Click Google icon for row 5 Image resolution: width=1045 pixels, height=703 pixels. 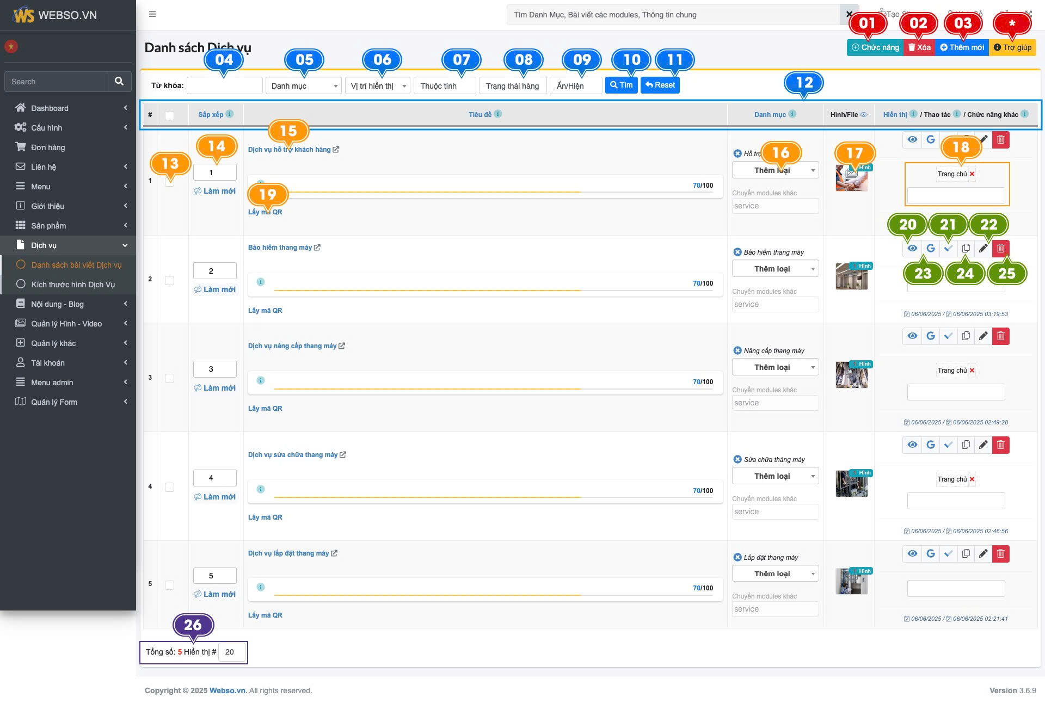tap(931, 554)
